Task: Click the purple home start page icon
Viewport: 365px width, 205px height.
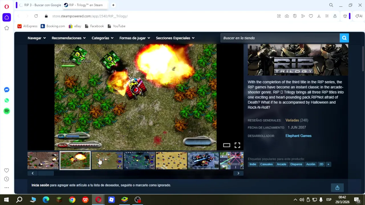Action: (x=7, y=17)
